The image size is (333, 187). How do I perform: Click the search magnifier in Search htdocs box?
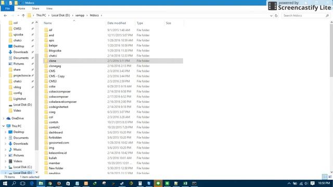pyautogui.click(x=327, y=16)
